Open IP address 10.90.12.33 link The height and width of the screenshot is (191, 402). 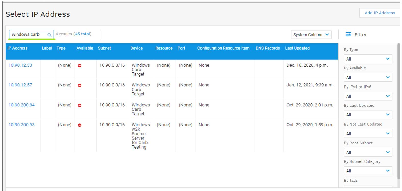(20, 65)
